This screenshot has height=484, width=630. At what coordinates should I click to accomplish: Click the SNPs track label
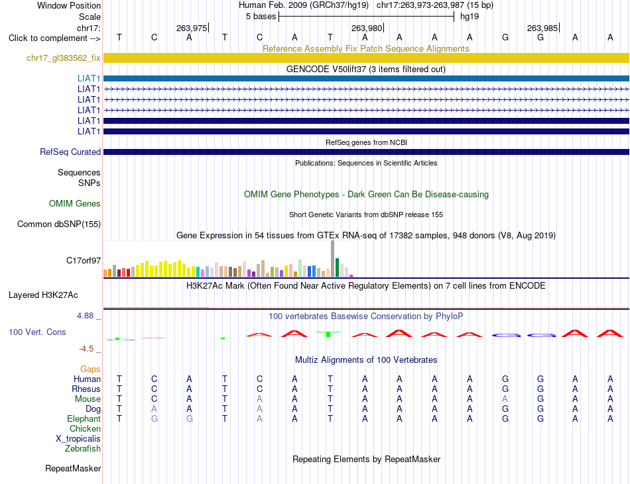tap(90, 183)
